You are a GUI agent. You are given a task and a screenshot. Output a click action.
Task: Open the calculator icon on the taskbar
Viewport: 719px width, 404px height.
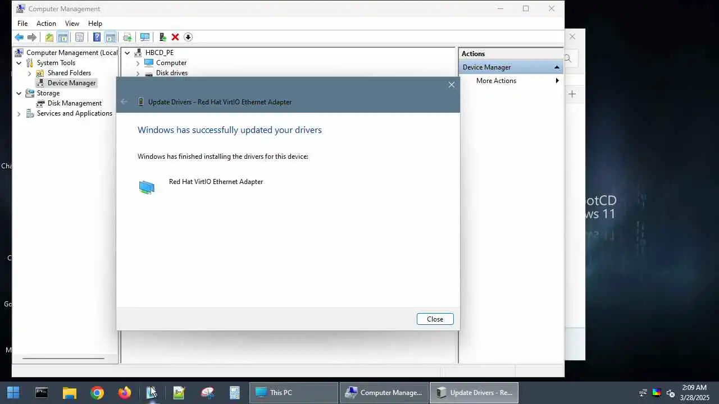235,392
